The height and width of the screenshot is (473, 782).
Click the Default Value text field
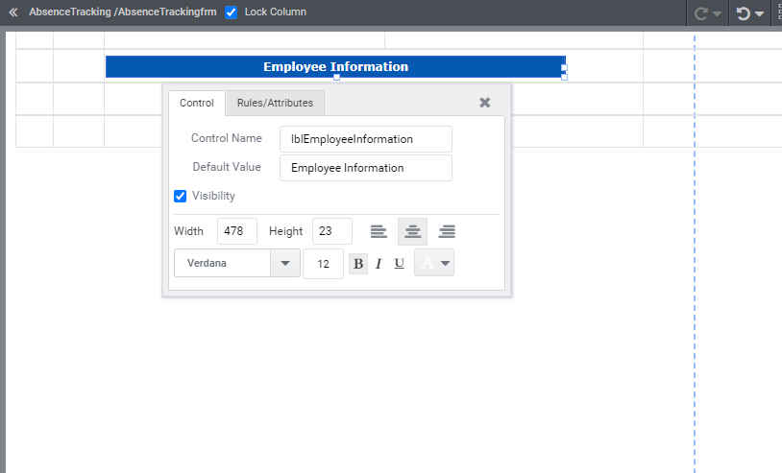365,168
